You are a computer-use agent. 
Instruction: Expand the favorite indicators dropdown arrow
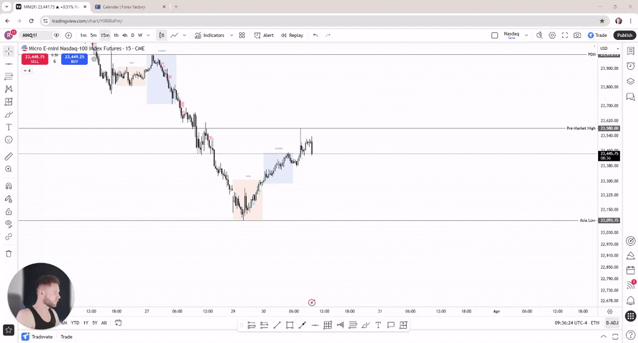232,36
